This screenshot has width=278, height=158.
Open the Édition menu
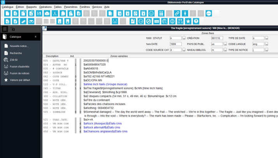pyautogui.click(x=20, y=7)
